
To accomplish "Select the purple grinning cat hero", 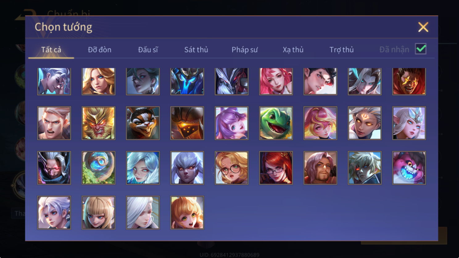I will tap(409, 168).
